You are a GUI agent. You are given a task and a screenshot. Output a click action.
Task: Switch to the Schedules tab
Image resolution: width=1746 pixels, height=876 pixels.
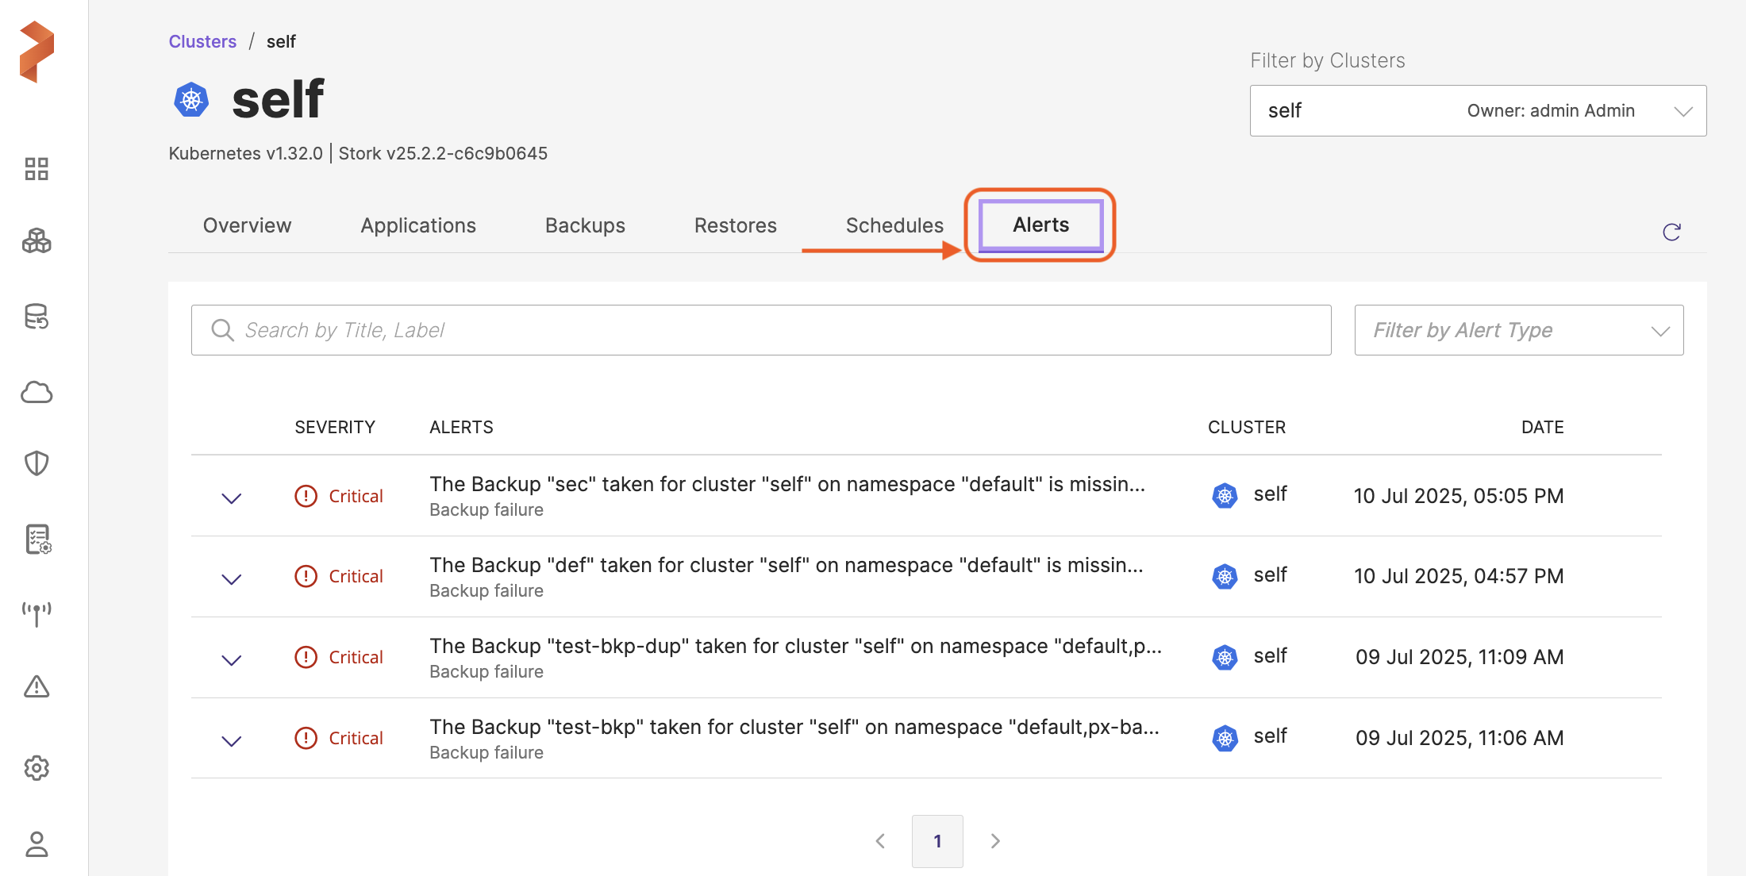894,225
